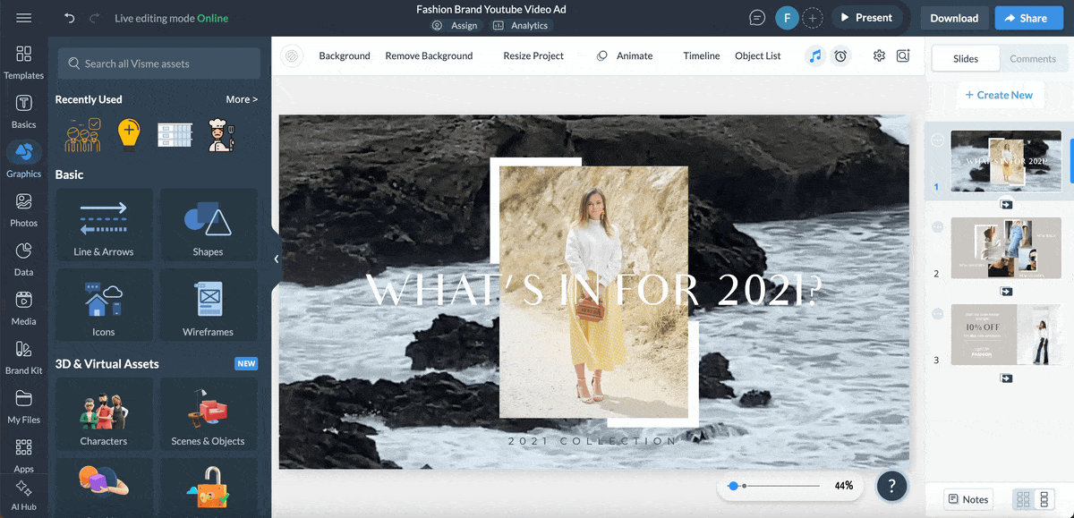The height and width of the screenshot is (518, 1074).
Task: Switch to the Comments tab
Action: 1033,58
